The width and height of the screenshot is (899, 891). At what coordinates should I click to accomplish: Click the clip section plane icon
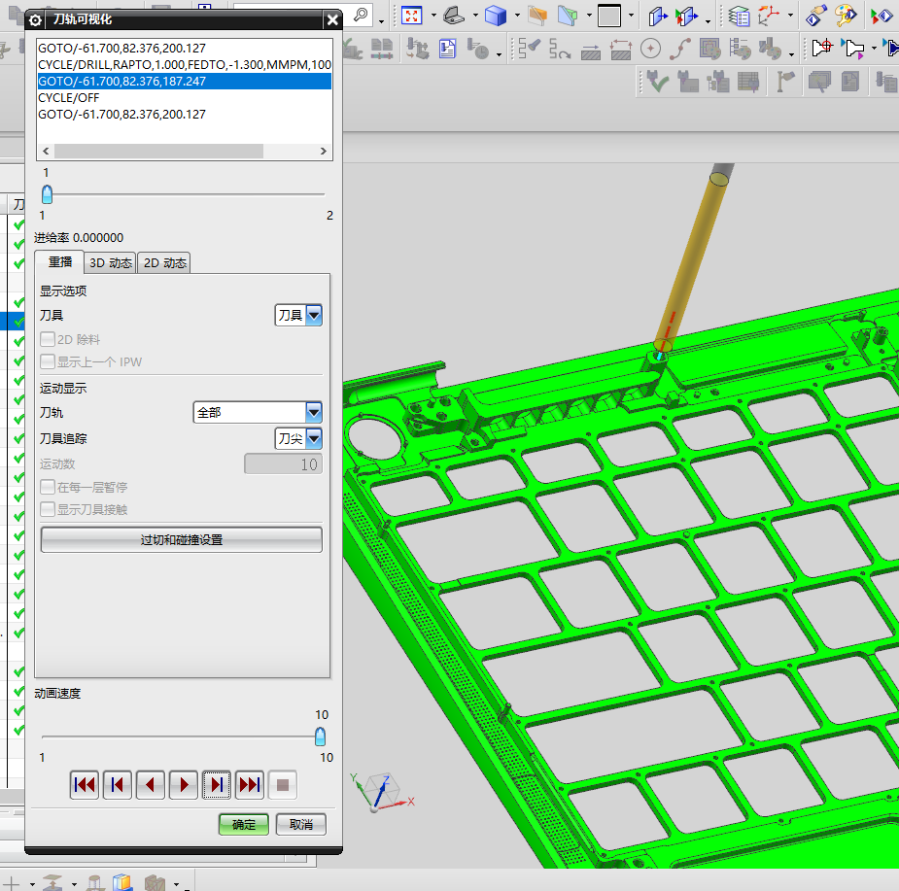(x=536, y=16)
